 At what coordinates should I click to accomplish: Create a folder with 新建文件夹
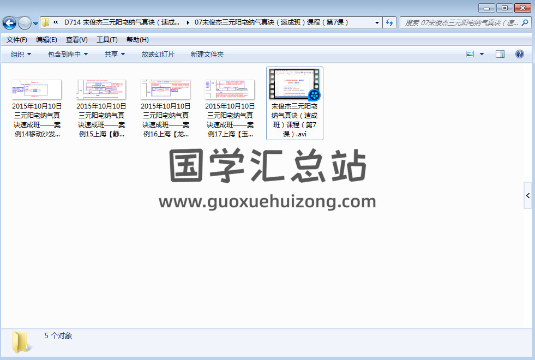(207, 54)
